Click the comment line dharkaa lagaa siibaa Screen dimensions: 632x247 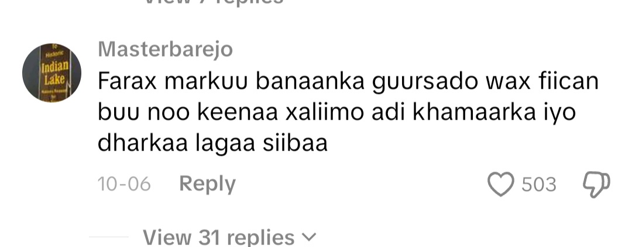click(213, 143)
